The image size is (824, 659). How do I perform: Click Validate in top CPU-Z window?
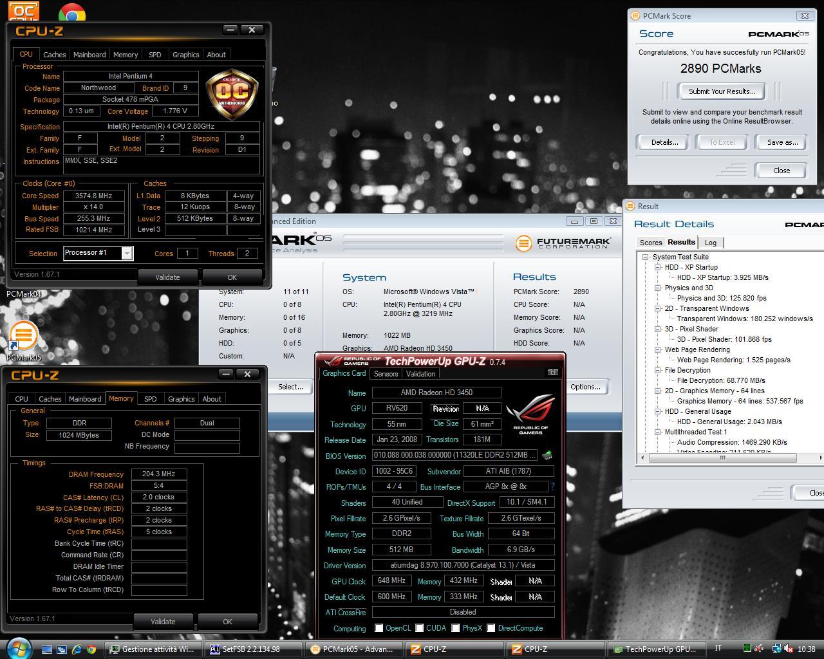point(167,277)
